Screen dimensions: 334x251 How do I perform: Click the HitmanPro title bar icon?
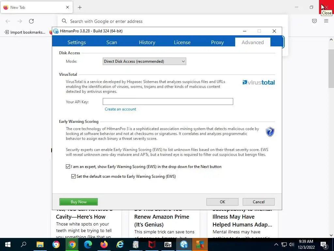[56, 31]
